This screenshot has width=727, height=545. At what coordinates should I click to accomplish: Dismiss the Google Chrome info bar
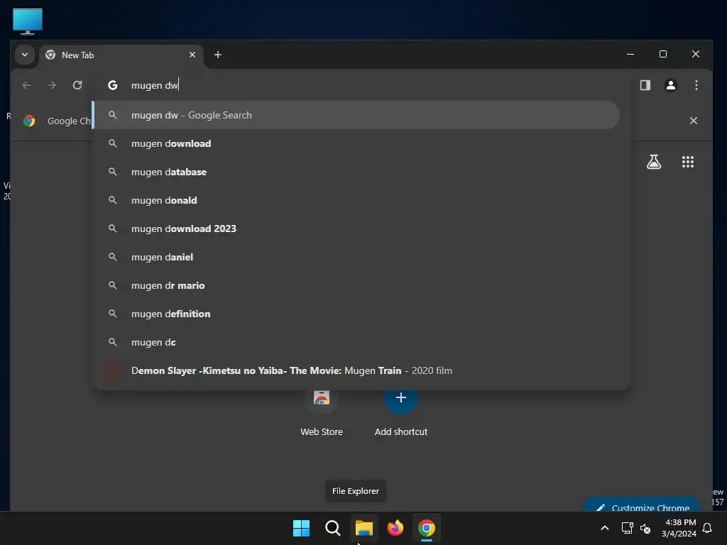[693, 121]
